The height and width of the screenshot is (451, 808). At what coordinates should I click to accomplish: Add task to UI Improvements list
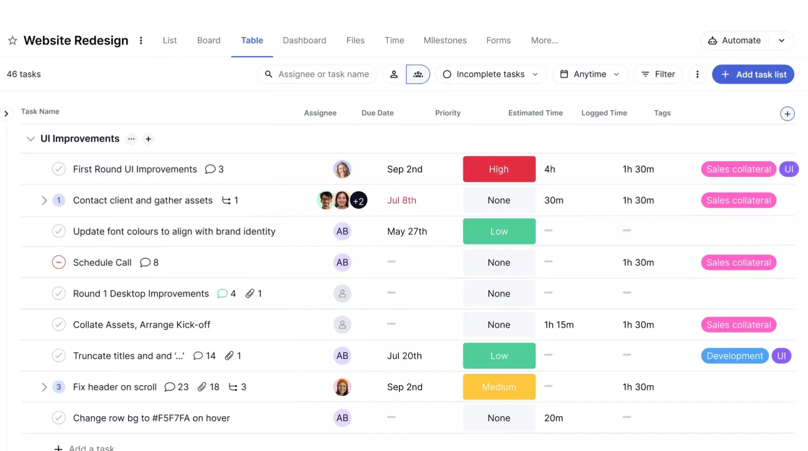click(148, 139)
